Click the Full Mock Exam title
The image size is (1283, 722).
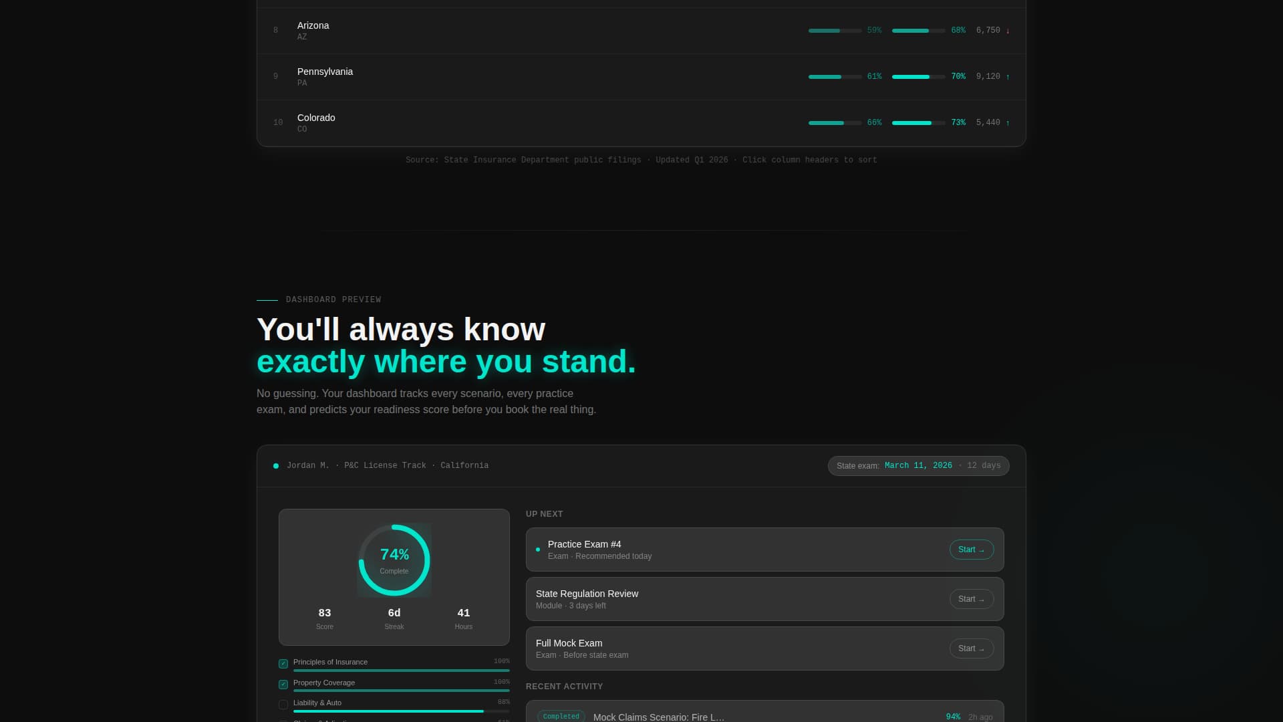tap(569, 643)
